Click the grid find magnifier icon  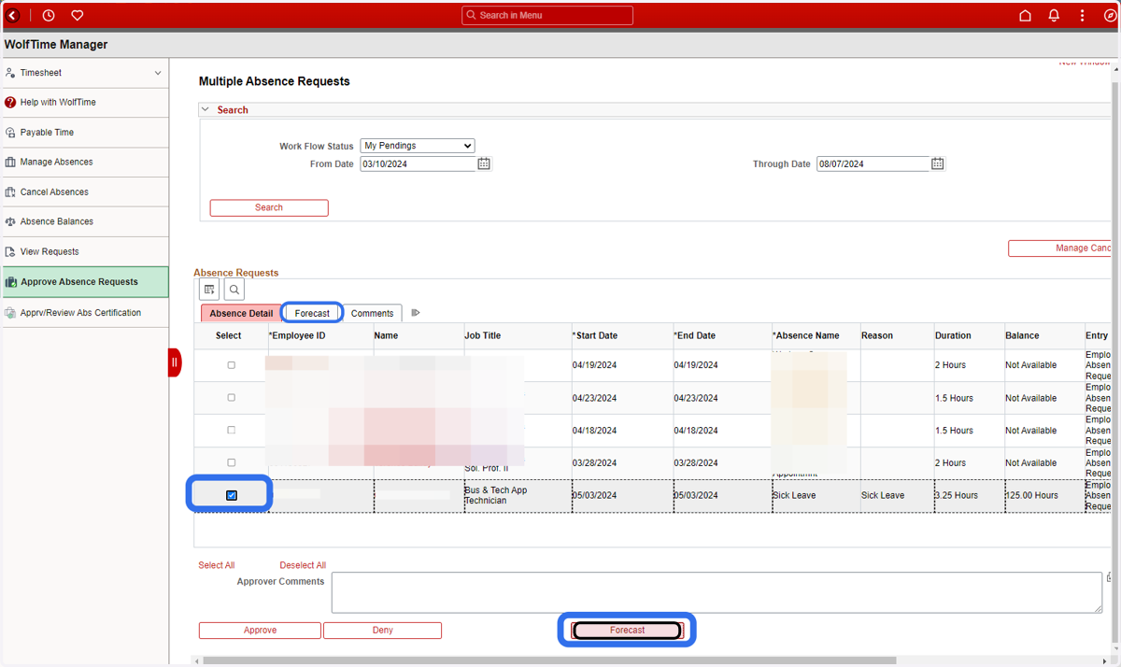click(x=234, y=290)
